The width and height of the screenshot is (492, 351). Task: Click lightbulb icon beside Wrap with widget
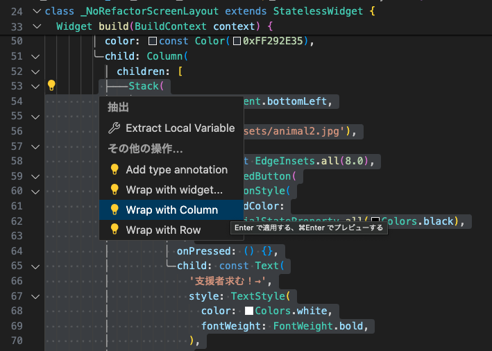pyautogui.click(x=114, y=189)
